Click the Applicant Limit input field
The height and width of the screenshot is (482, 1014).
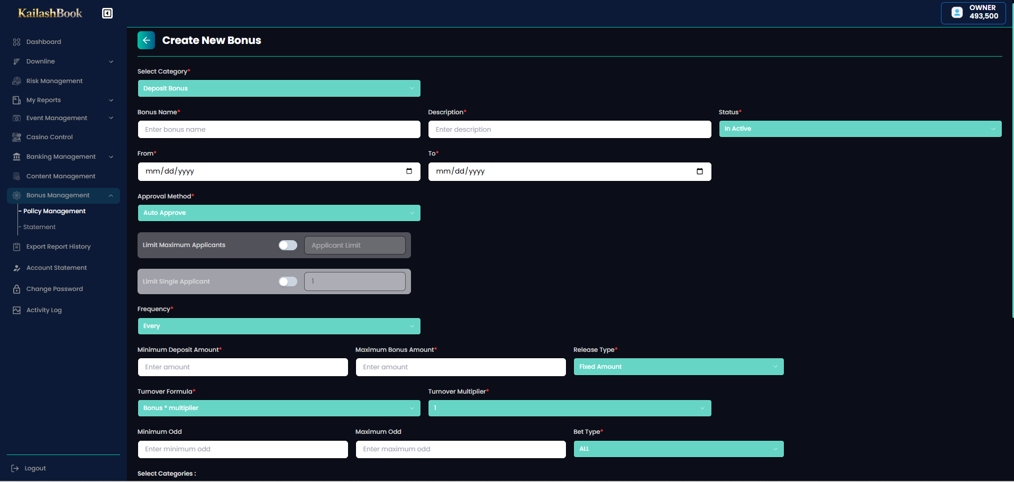coord(355,245)
